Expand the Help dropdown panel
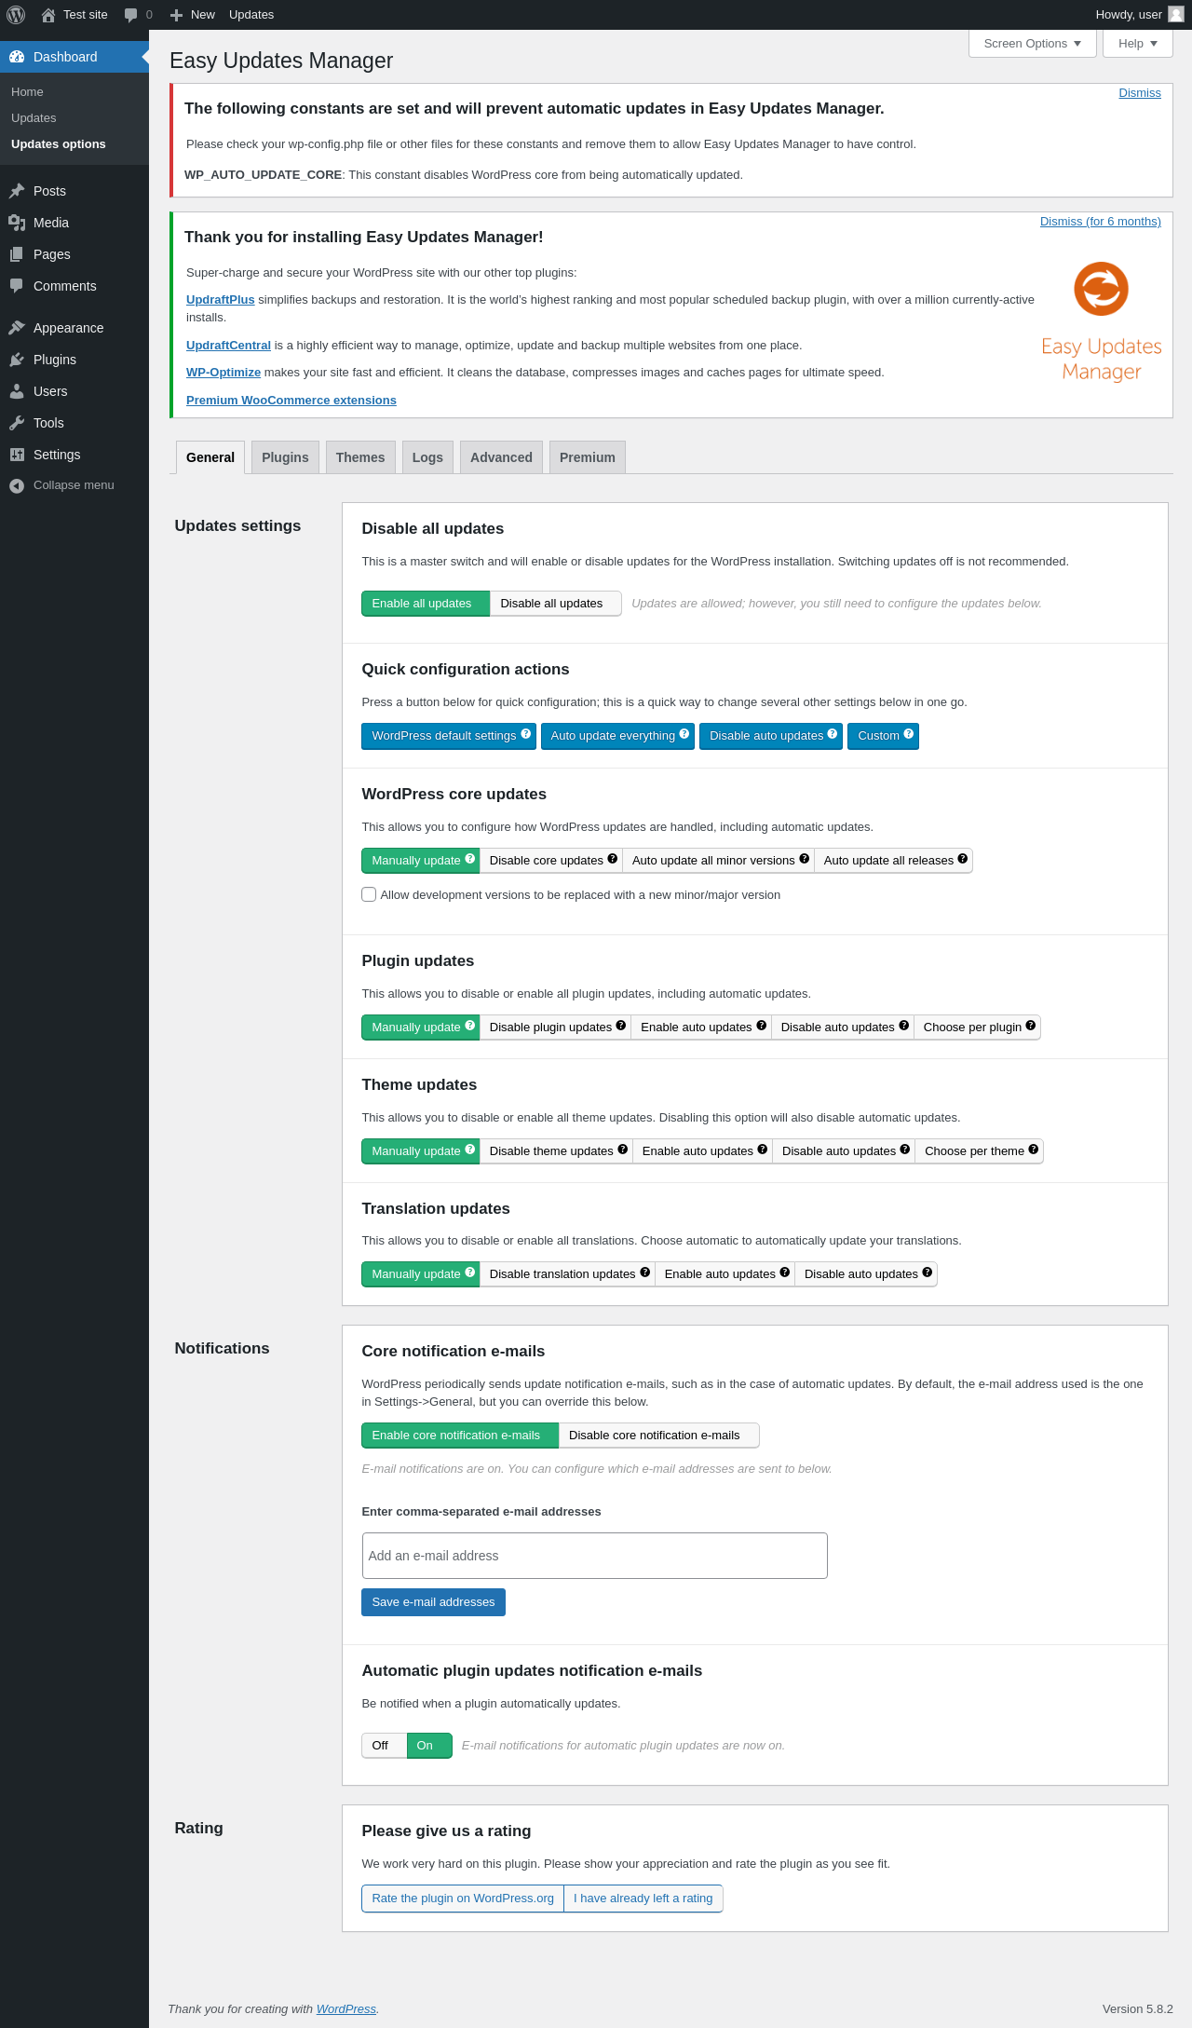The height and width of the screenshot is (2028, 1192). (x=1138, y=44)
